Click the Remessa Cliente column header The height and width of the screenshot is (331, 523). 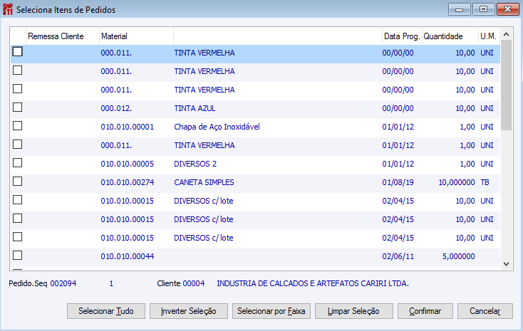tap(63, 36)
